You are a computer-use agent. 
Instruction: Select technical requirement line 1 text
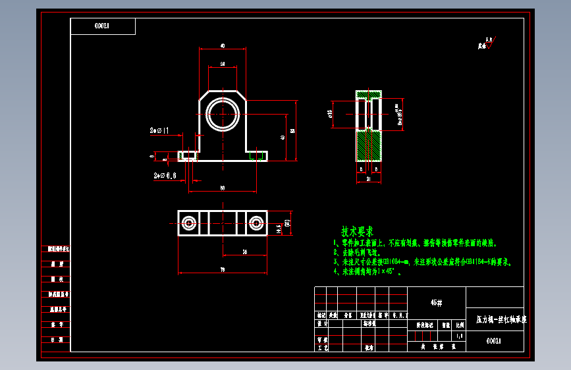tap(415, 243)
